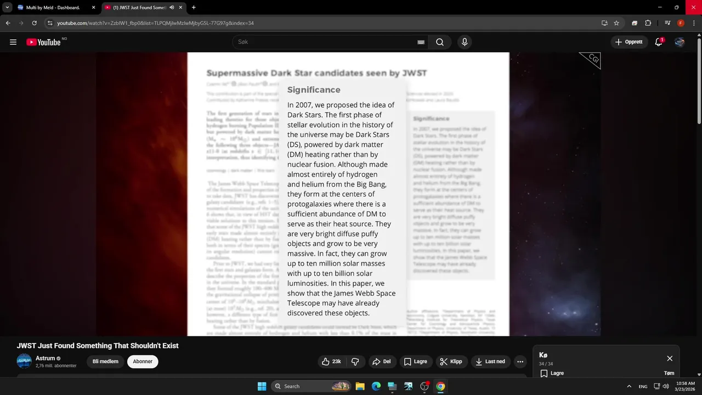Viewport: 702px width, 395px height.
Task: Clear the queue with Tøm
Action: (669, 373)
